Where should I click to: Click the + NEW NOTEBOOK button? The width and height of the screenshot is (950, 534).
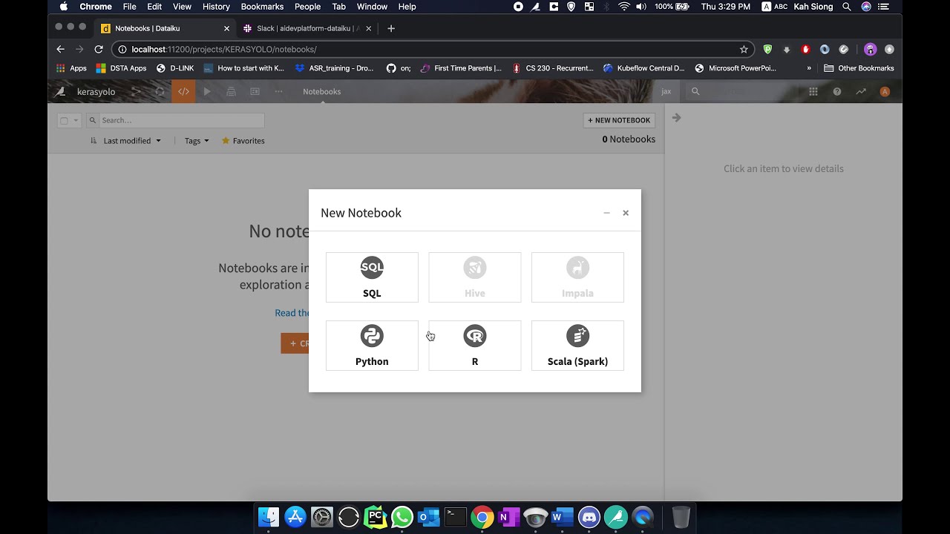click(x=619, y=120)
